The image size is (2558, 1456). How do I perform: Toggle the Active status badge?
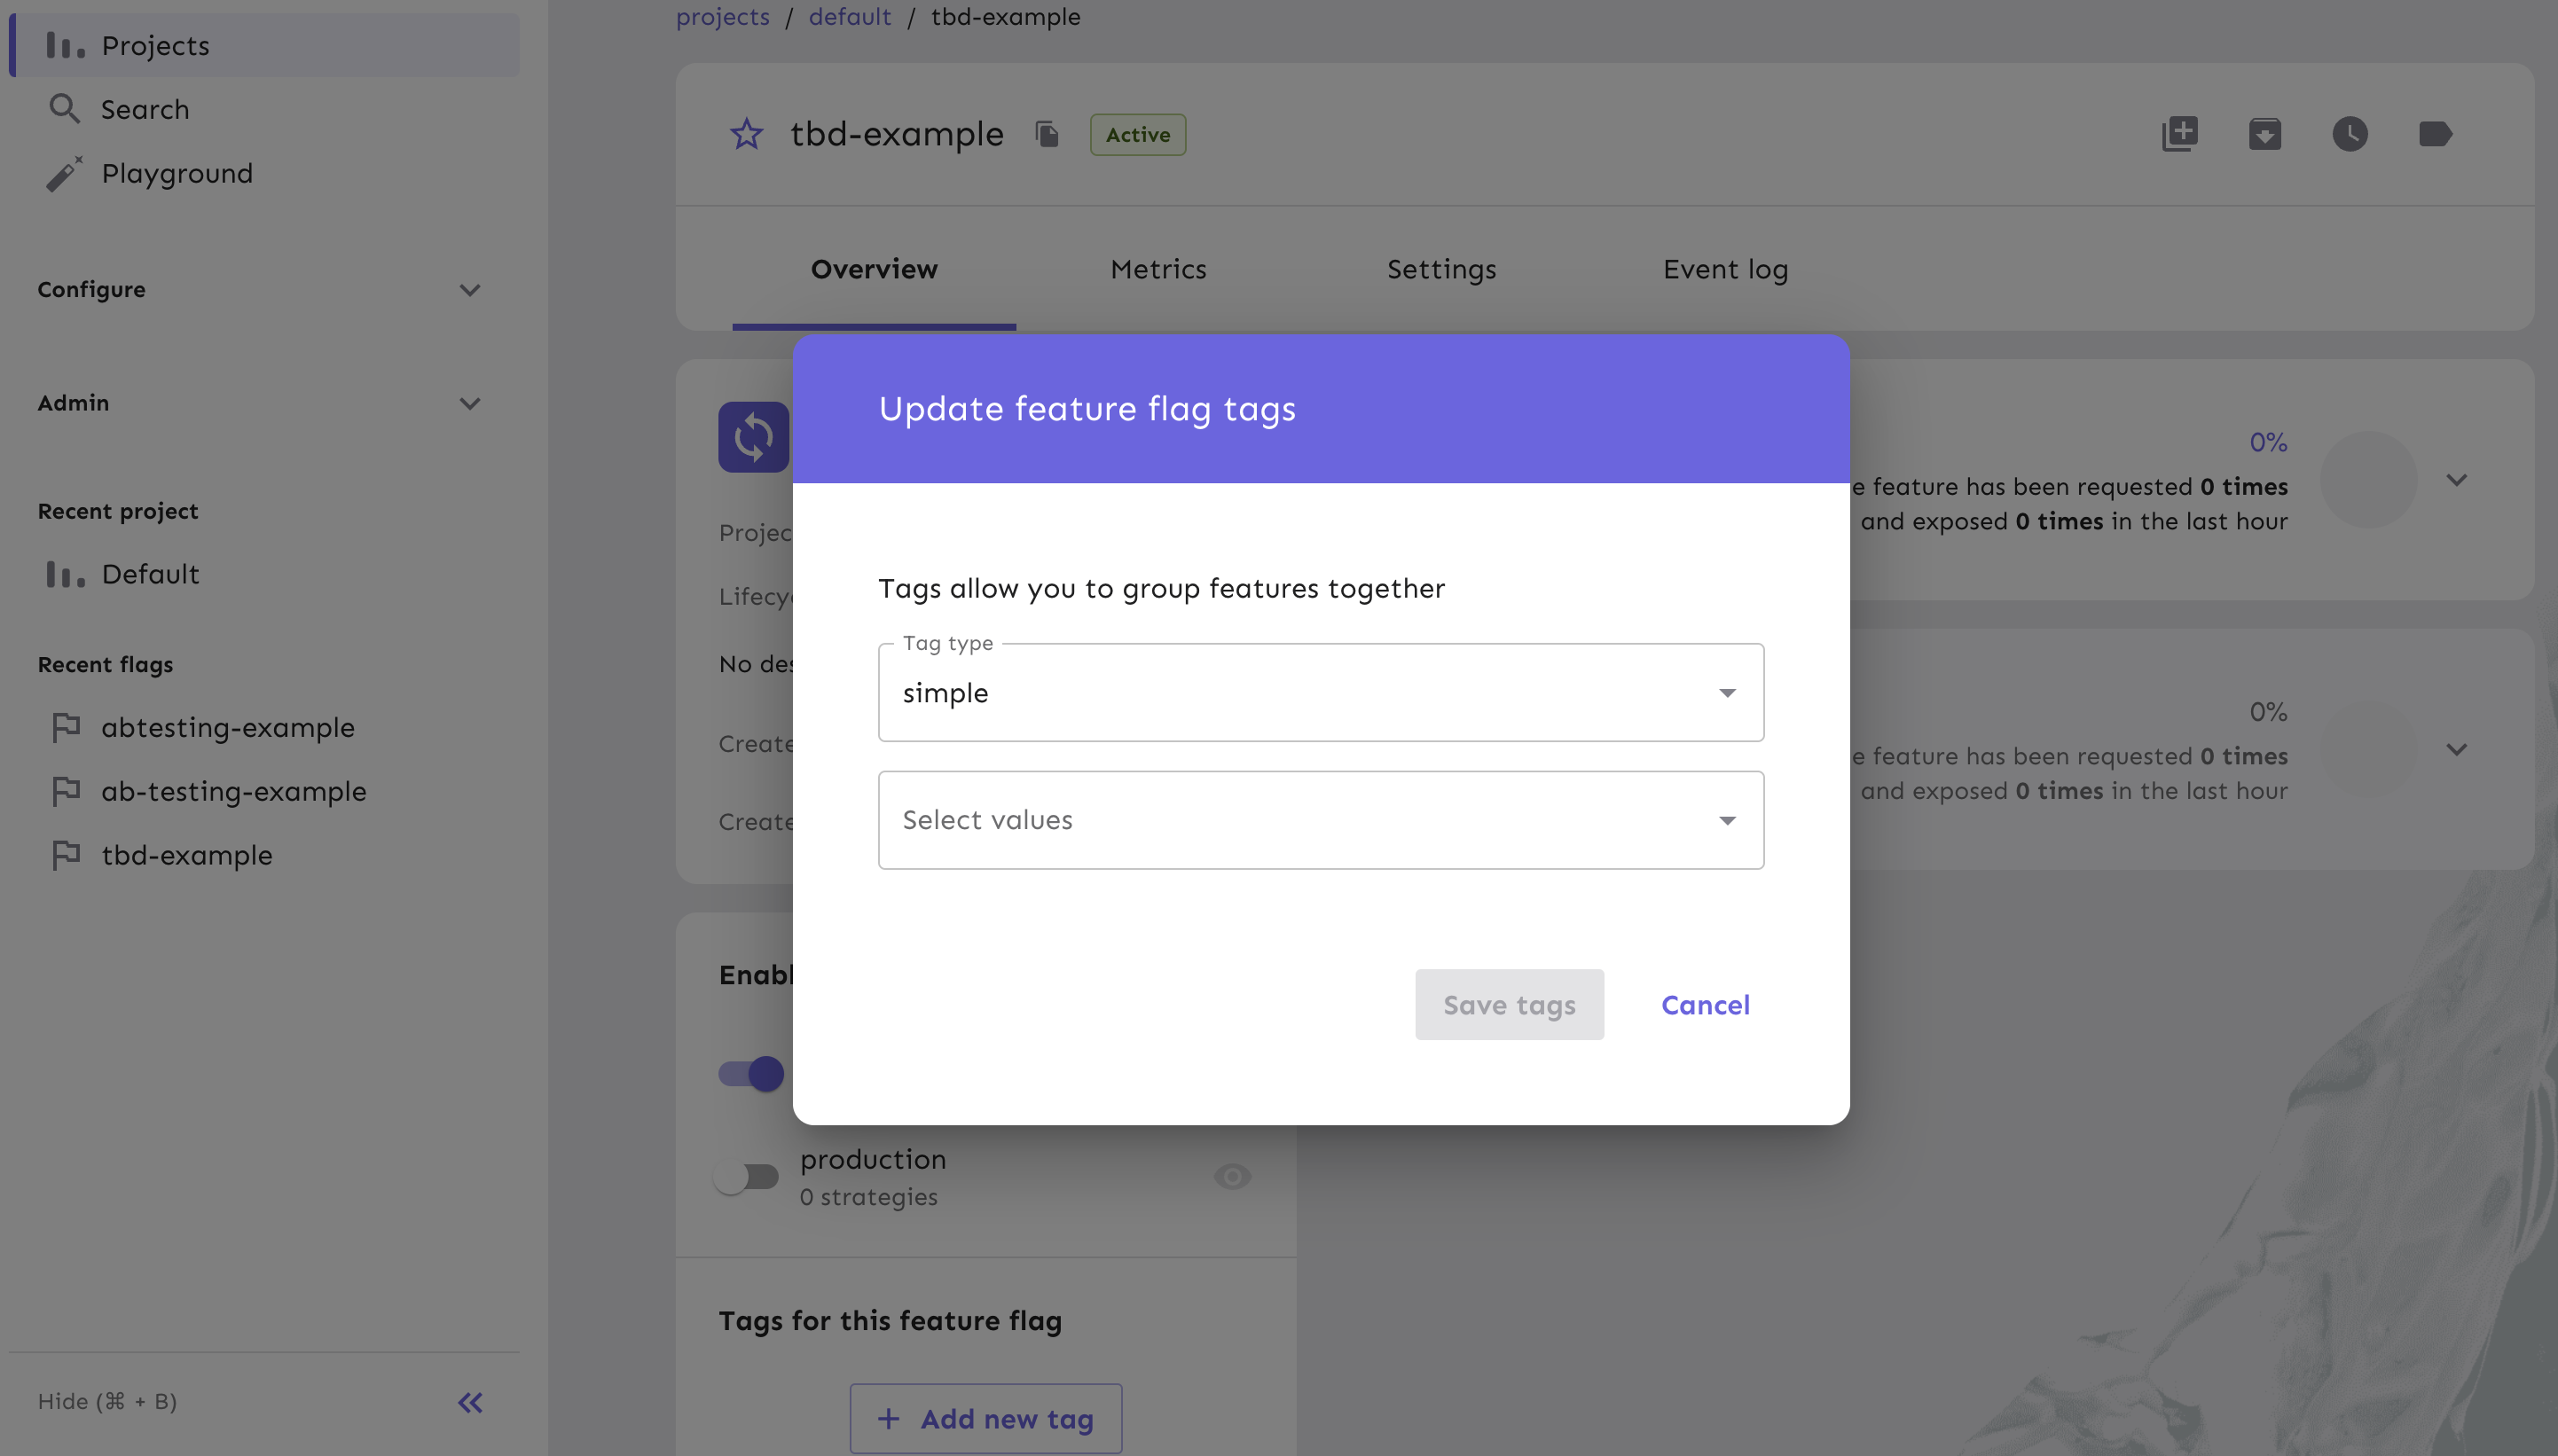pos(1139,132)
